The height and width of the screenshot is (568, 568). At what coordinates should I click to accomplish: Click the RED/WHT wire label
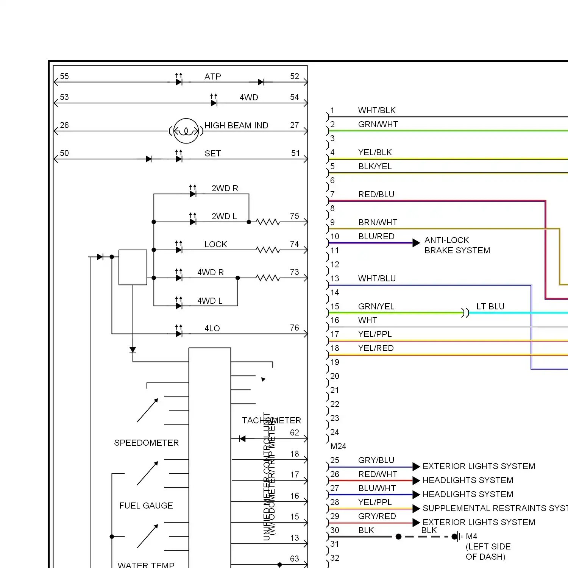tap(378, 474)
